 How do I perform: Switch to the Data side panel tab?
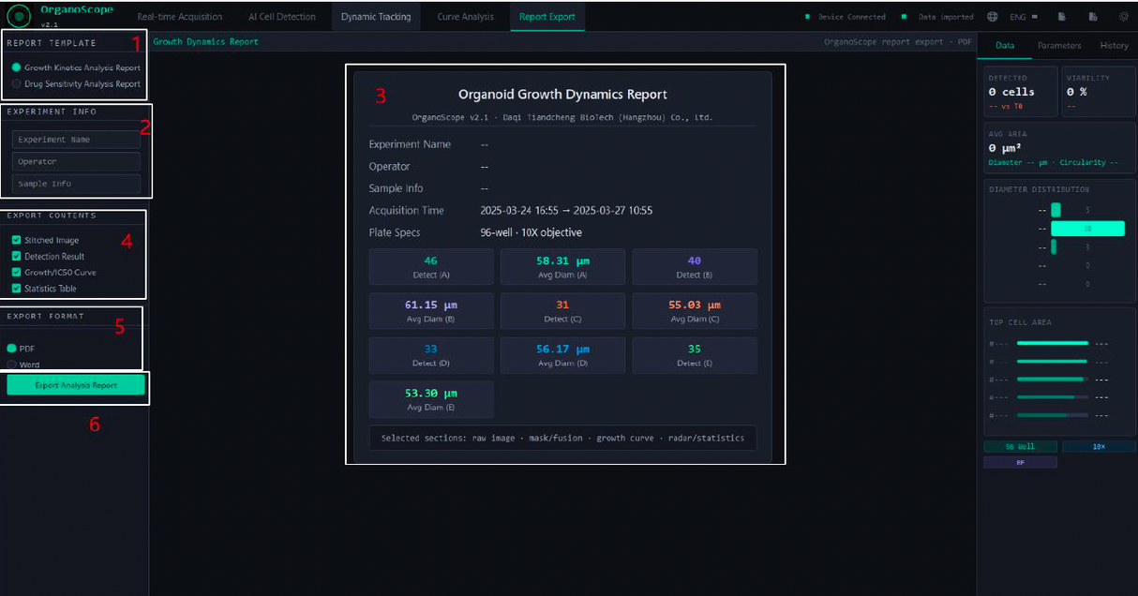tap(1004, 45)
